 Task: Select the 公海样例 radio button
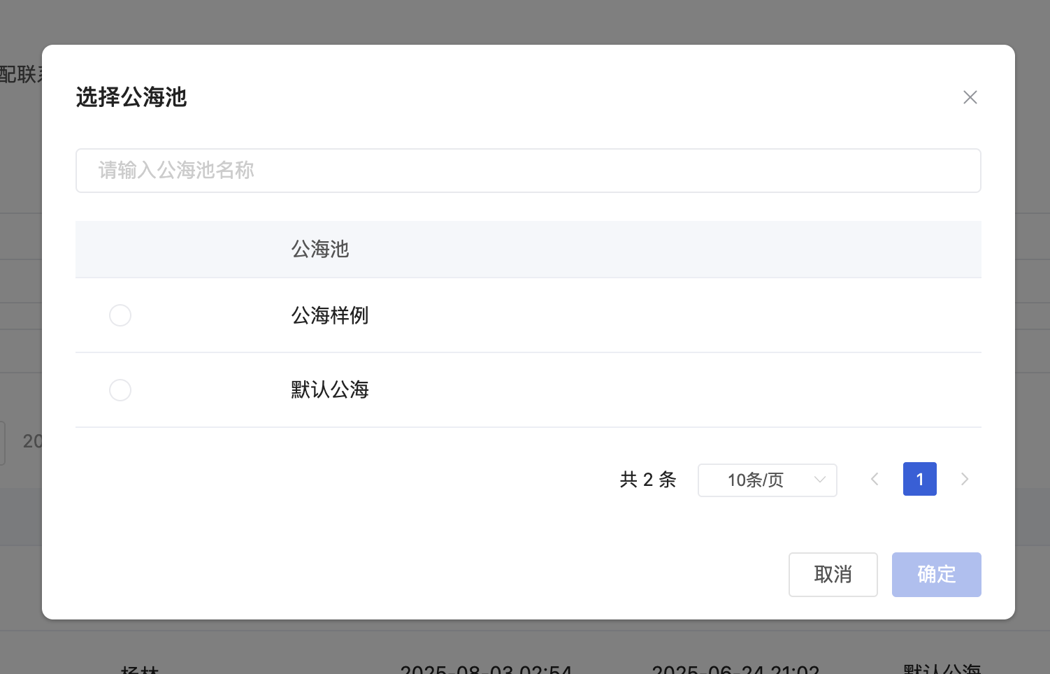point(120,315)
